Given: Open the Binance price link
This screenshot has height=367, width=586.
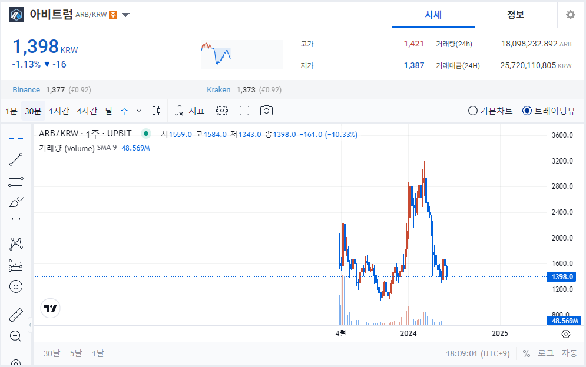Looking at the screenshot, I should pyautogui.click(x=26, y=89).
